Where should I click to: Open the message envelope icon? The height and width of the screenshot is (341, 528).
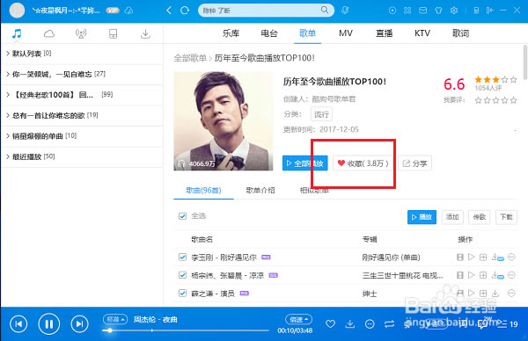[422, 11]
